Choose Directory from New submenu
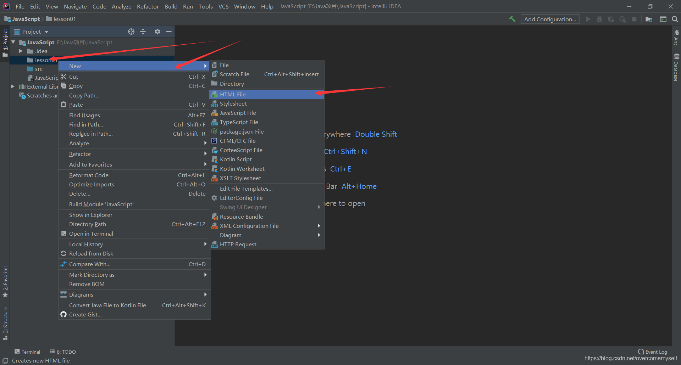 tap(267, 84)
